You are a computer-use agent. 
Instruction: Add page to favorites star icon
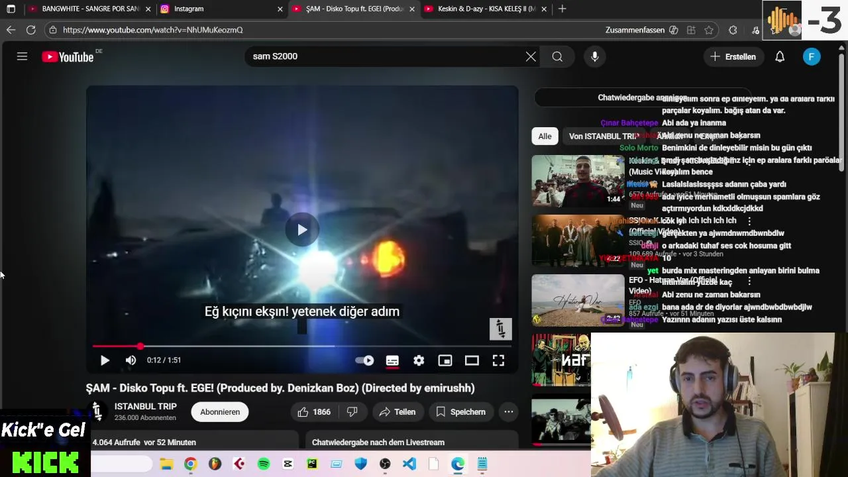pos(709,30)
